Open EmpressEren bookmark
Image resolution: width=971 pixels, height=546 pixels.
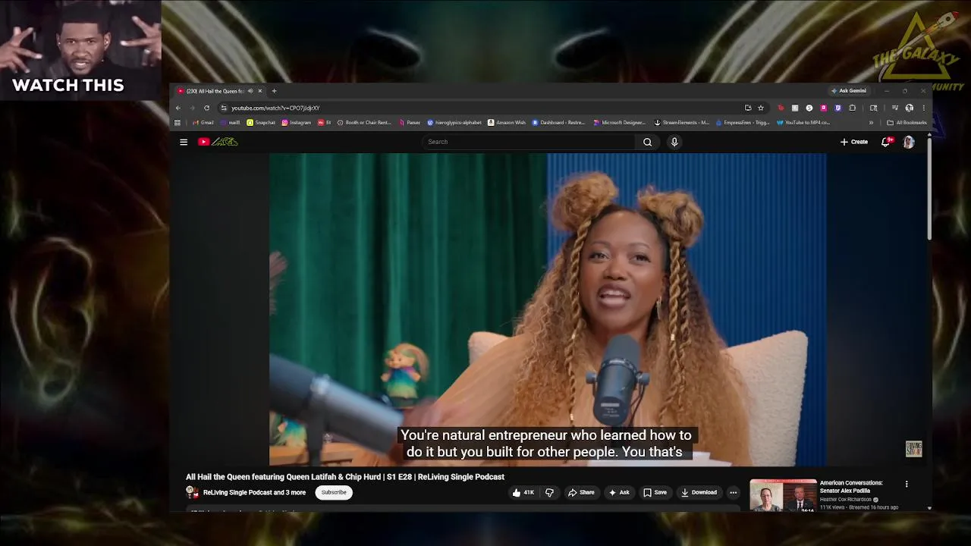(743, 123)
